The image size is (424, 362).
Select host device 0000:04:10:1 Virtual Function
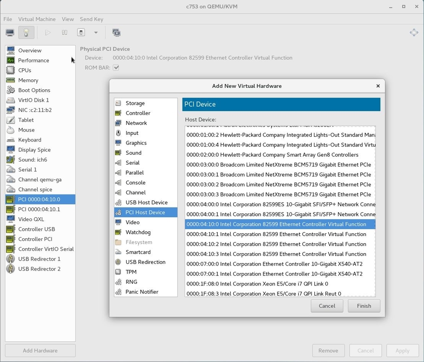[280, 234]
